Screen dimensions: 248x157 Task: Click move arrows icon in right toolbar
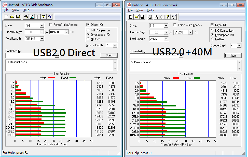(x=162, y=17)
